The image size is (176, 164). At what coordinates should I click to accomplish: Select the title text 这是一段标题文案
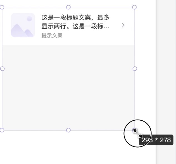(66, 18)
